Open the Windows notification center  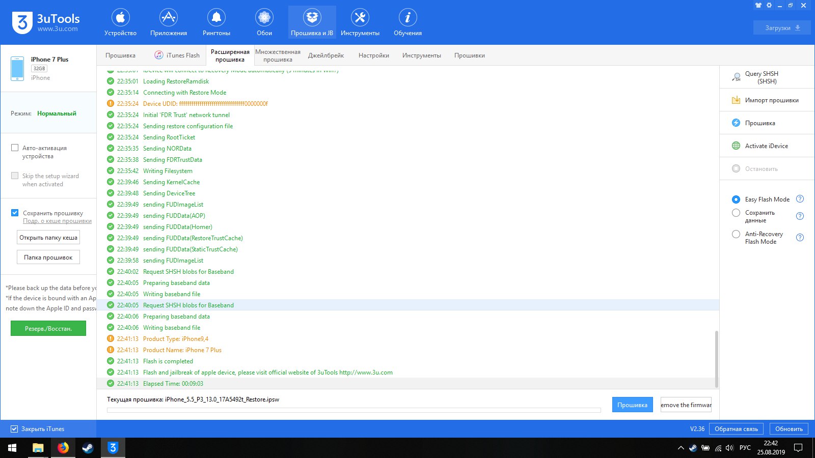coord(798,448)
